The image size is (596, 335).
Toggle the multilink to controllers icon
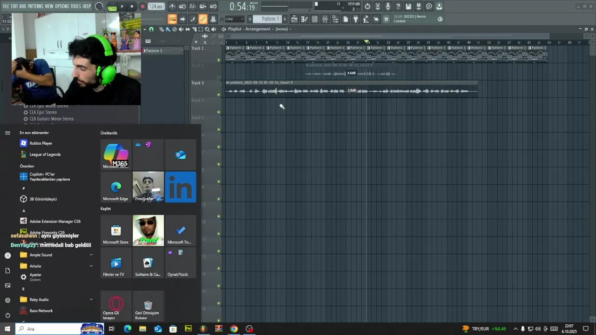[x=203, y=19]
